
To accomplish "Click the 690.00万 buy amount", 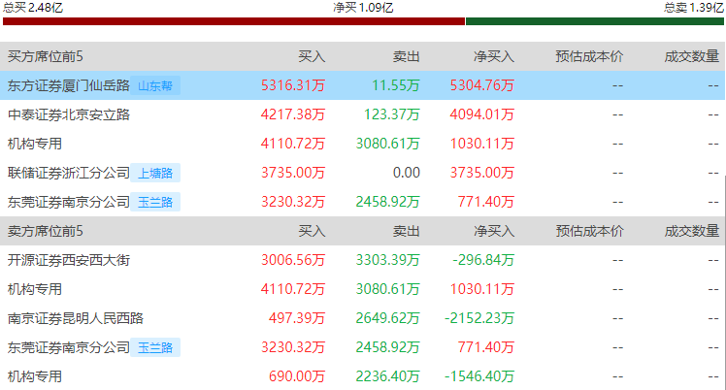I will point(297,376).
